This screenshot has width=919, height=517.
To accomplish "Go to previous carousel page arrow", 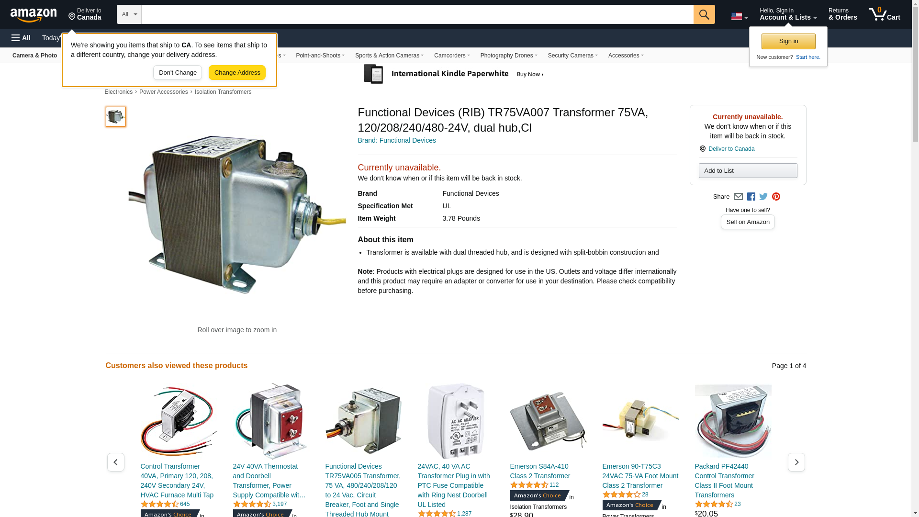I will pyautogui.click(x=116, y=462).
